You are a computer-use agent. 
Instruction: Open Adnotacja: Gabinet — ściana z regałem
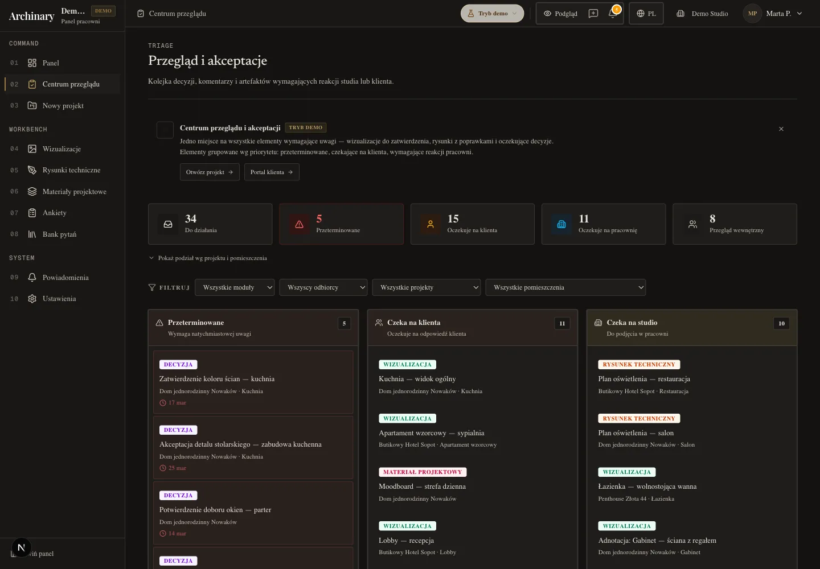[x=692, y=539]
